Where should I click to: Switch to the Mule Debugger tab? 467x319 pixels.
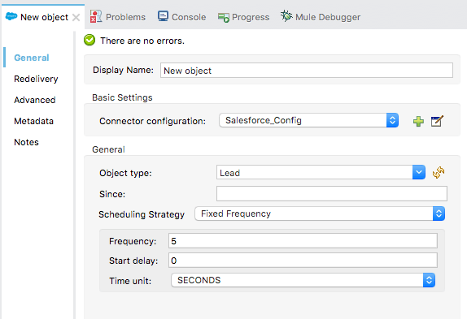coord(321,17)
